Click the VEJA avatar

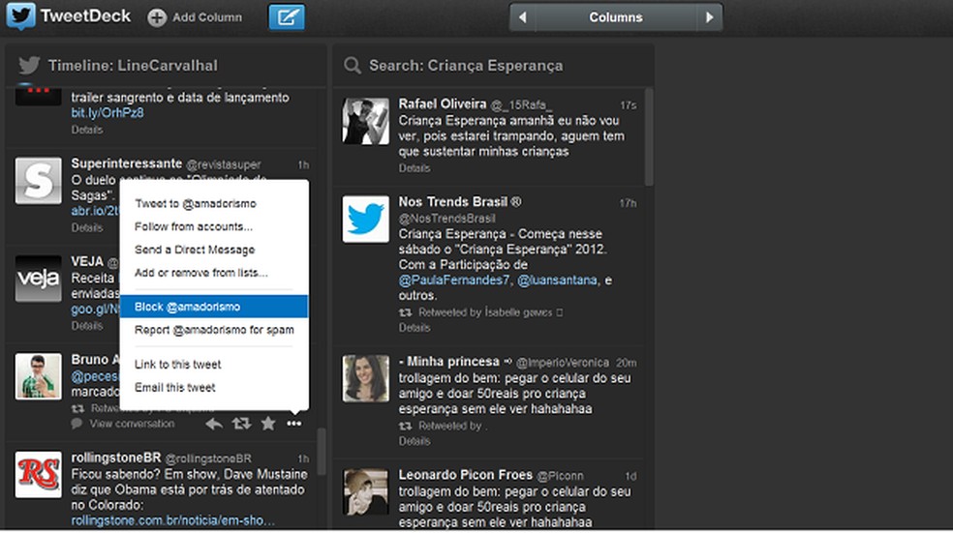point(39,279)
